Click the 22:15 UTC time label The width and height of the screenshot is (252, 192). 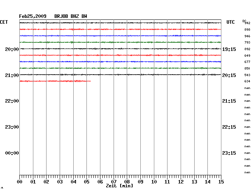pos(229,127)
